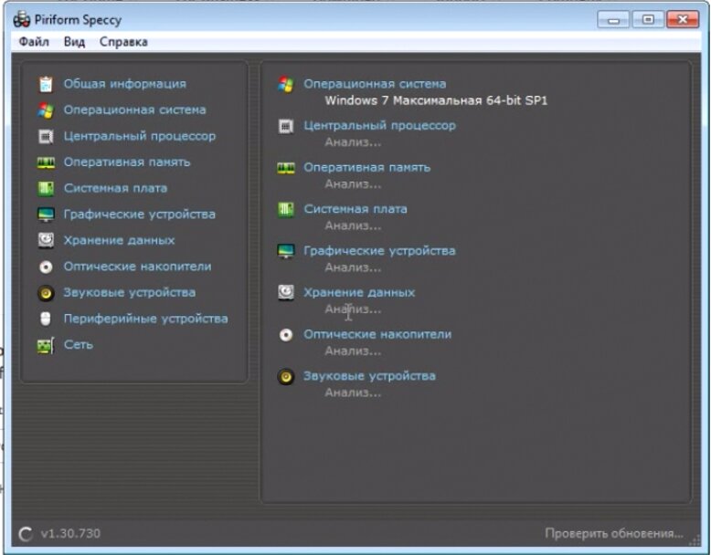Click Анализ... under Графические устройства
711x555 pixels.
click(353, 267)
